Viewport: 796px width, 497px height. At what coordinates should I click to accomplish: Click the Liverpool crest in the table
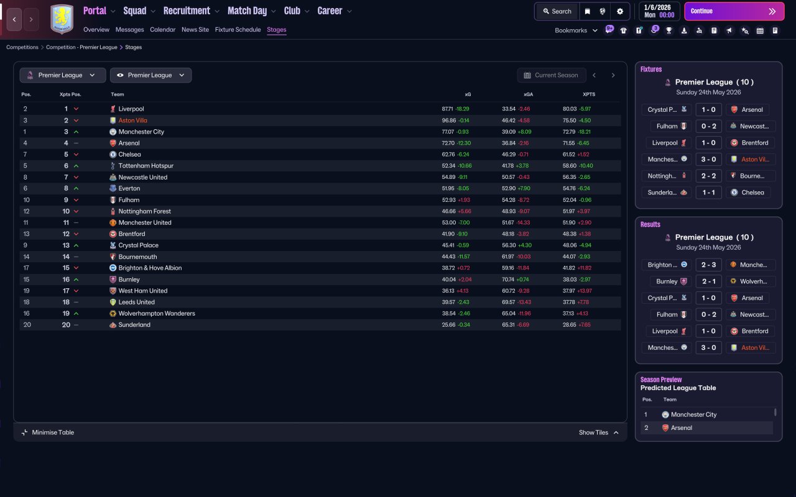click(x=113, y=109)
